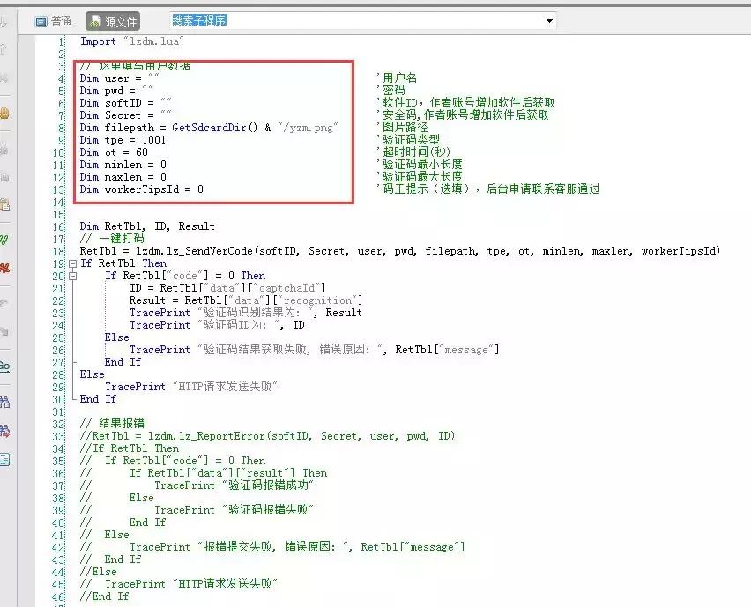Click the 'Dim tpe = 1001' line
751x607 pixels.
point(123,140)
